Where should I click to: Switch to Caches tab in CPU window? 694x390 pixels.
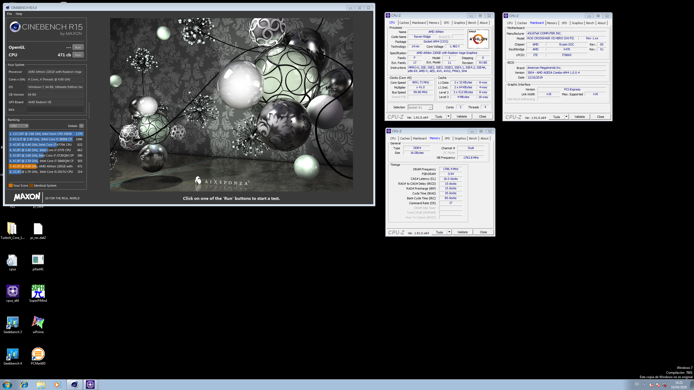404,23
